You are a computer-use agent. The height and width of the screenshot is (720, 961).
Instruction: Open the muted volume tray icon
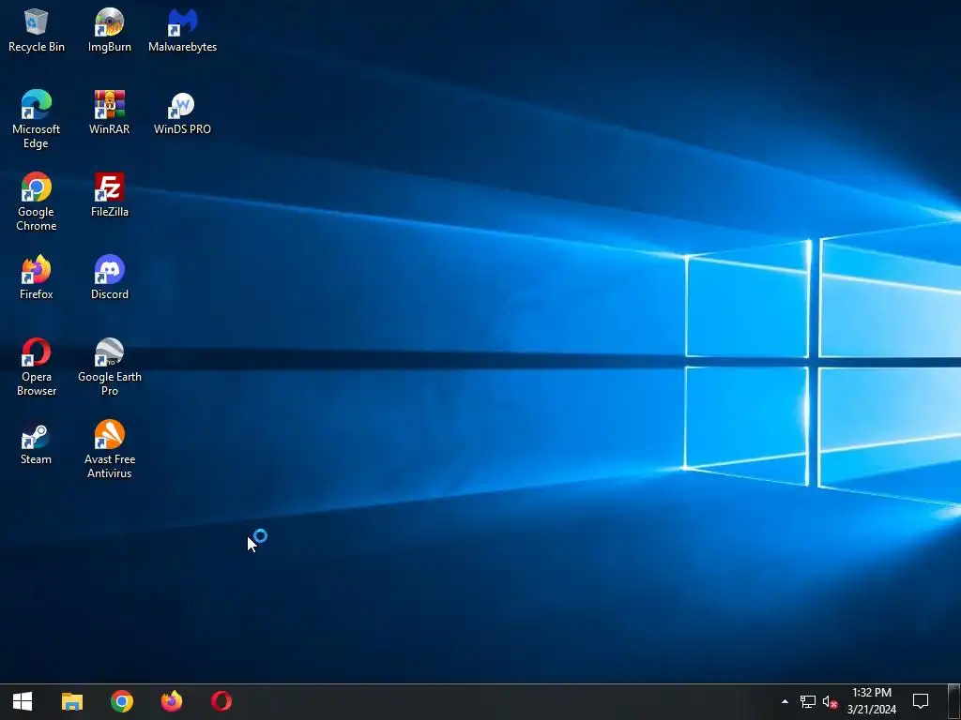(830, 701)
